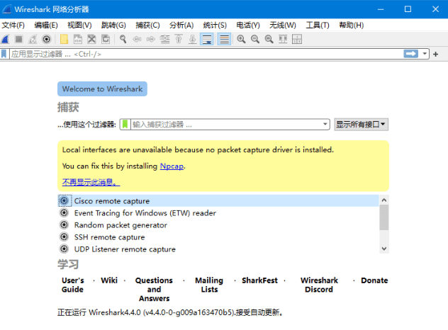Open 分析(A) menu

181,25
